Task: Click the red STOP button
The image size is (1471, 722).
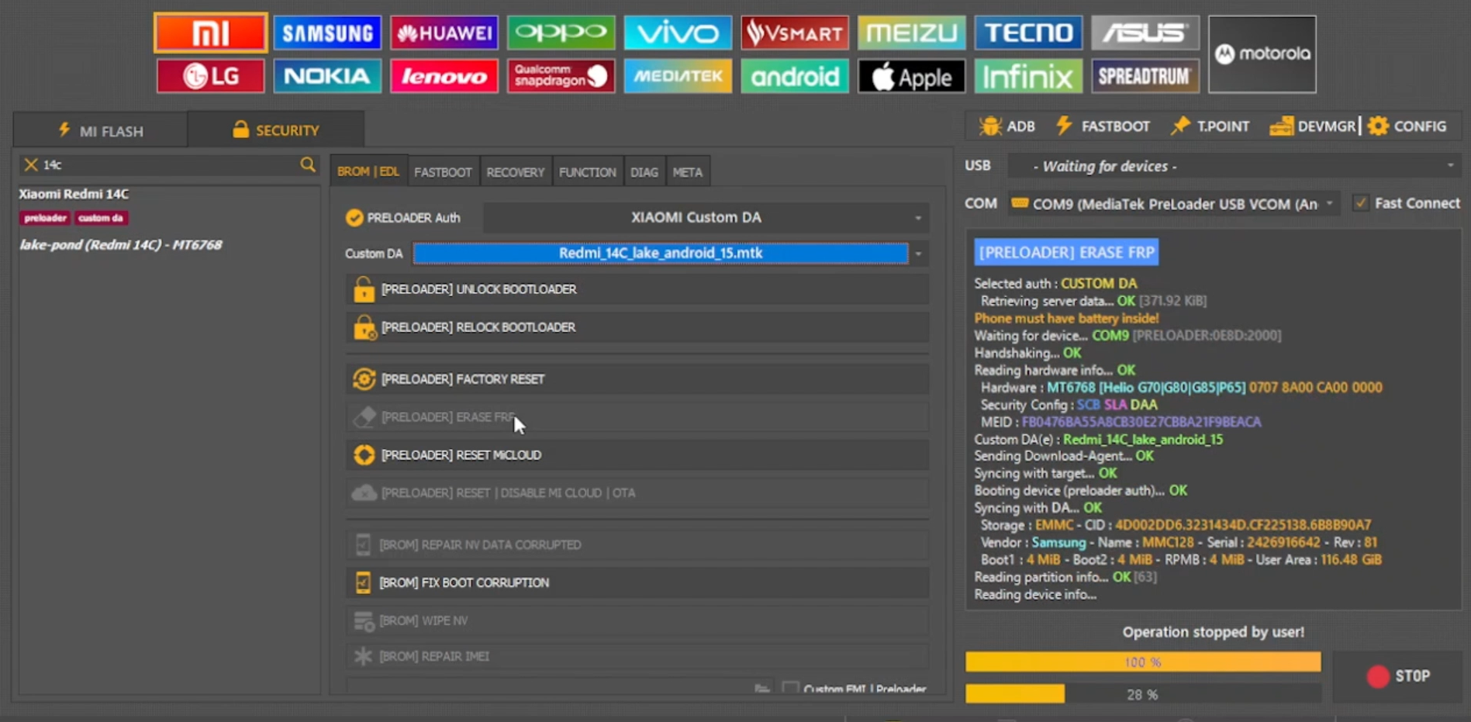Action: pos(1397,676)
